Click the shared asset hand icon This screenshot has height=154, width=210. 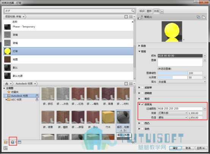tap(140, 17)
